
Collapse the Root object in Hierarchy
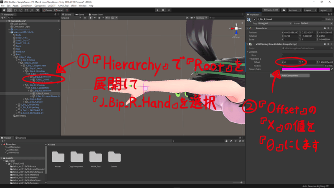[x=12, y=54]
